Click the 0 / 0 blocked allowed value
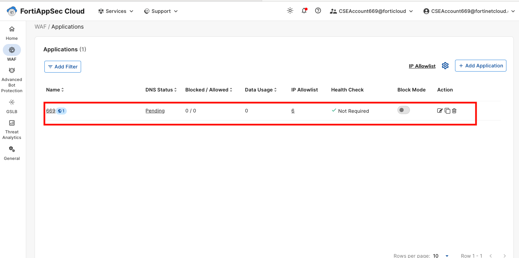Screen dimensions: 519x258 pos(190,111)
